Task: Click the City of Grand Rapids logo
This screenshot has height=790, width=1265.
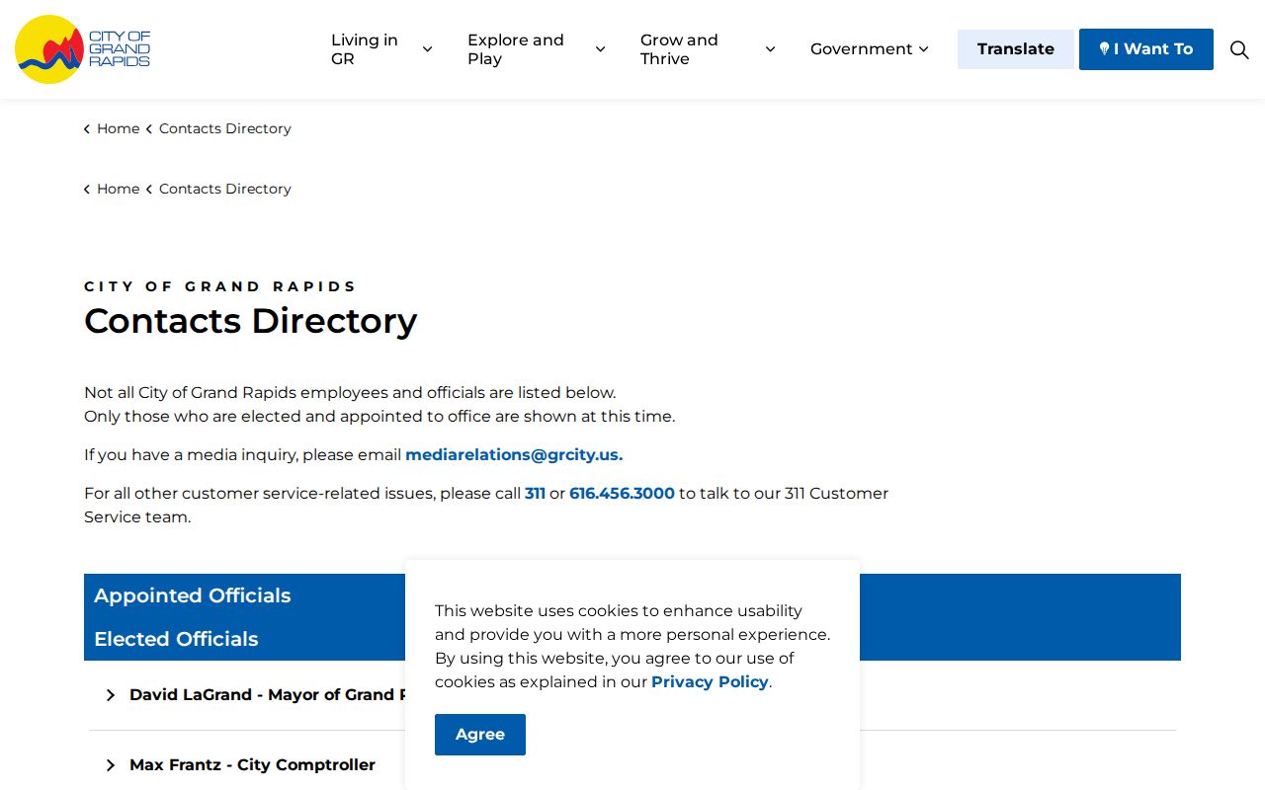Action: click(x=83, y=49)
